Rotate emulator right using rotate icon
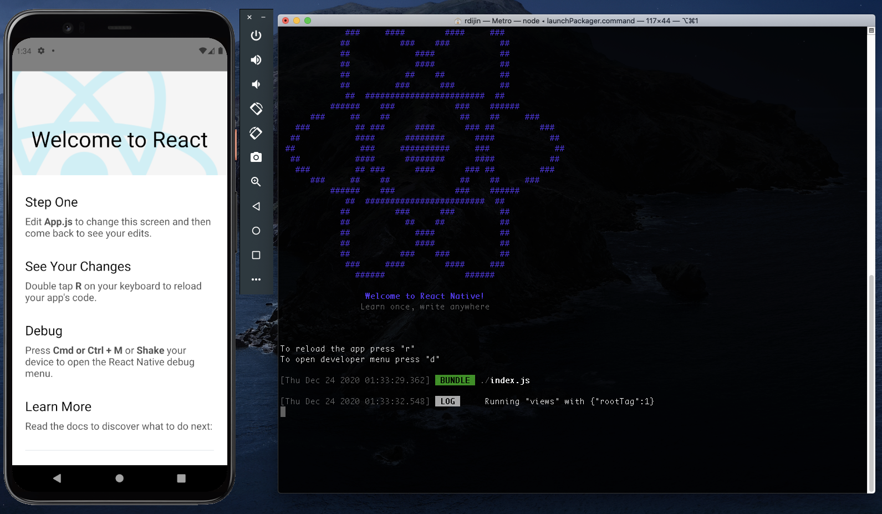 (256, 133)
